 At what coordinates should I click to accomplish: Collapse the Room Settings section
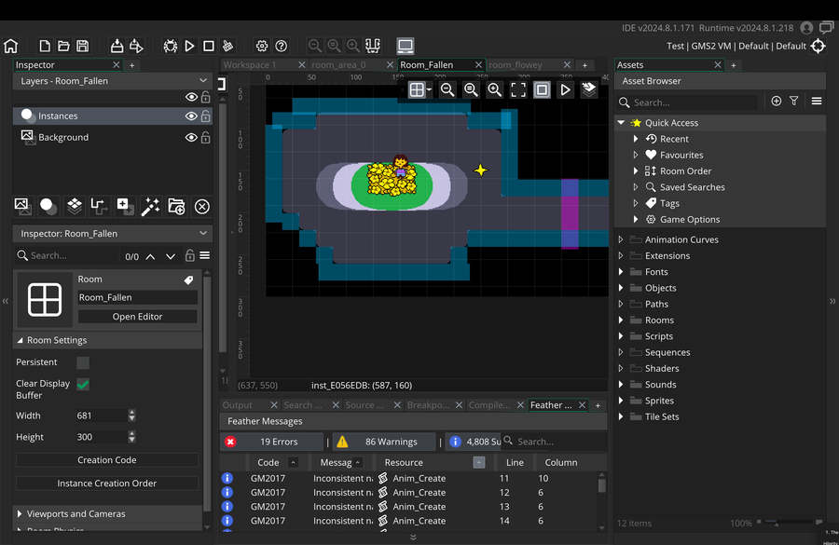(x=20, y=340)
